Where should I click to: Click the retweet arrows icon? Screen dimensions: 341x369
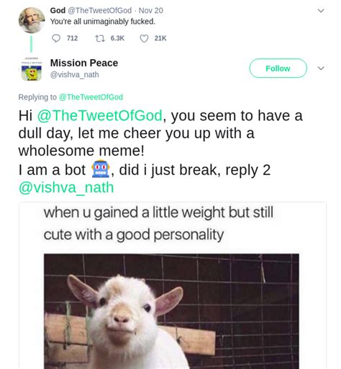[99, 38]
